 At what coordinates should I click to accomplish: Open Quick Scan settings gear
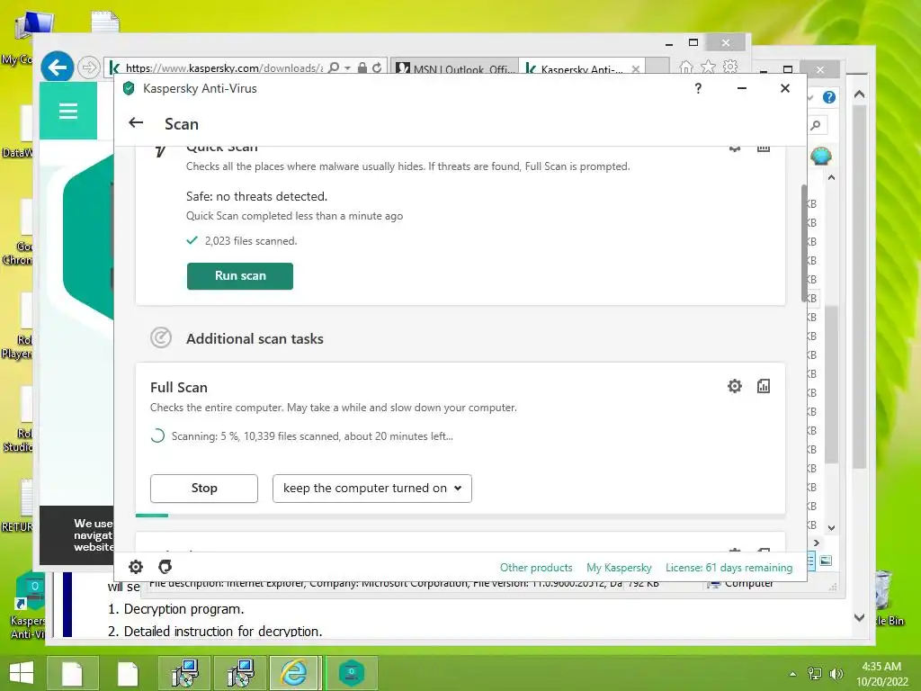tap(734, 148)
